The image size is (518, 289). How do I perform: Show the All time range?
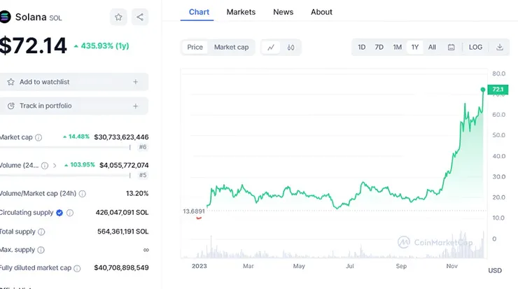[432, 48]
